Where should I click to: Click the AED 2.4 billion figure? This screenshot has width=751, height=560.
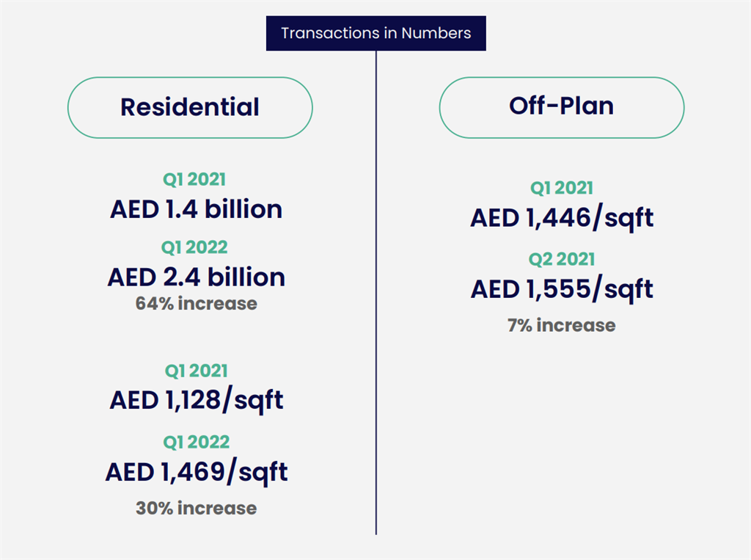197,277
